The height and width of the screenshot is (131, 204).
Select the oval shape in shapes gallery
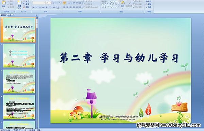tap(116, 2)
